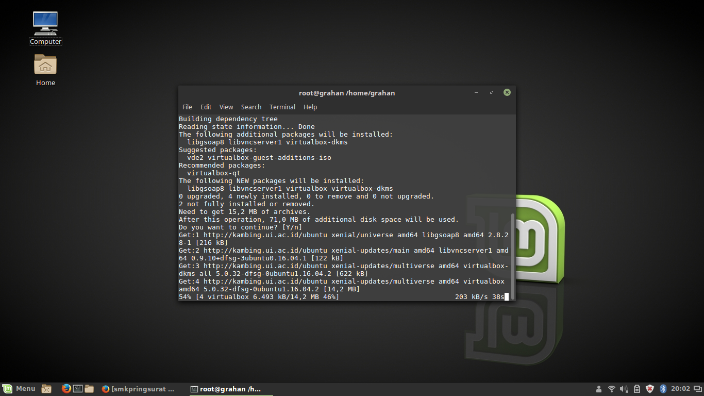704x396 pixels.
Task: Close the terminal window
Action: point(507,92)
